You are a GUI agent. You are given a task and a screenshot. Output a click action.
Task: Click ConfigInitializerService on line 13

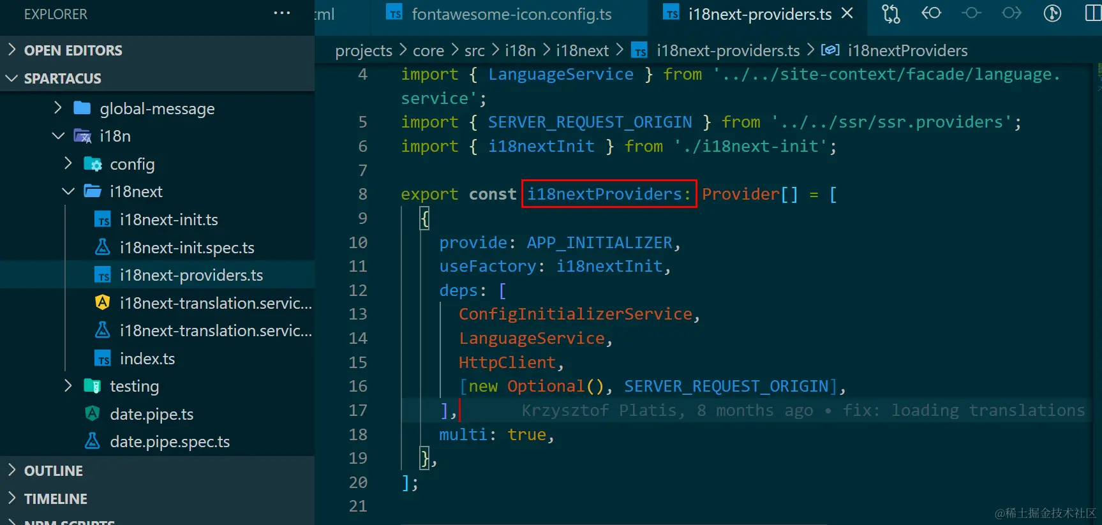576,314
